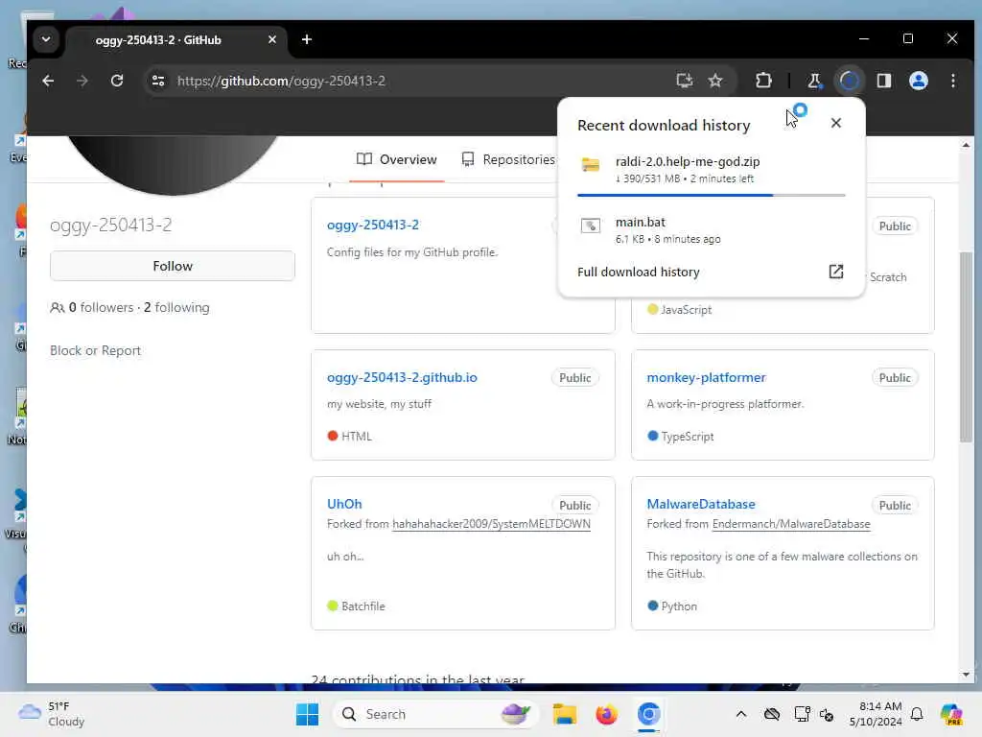Click the TypeScript language color dot
Viewport: 982px width, 737px height.
652,436
